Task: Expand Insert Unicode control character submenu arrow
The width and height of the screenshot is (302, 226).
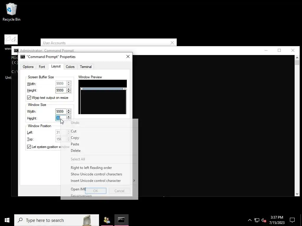Action: click(x=134, y=181)
